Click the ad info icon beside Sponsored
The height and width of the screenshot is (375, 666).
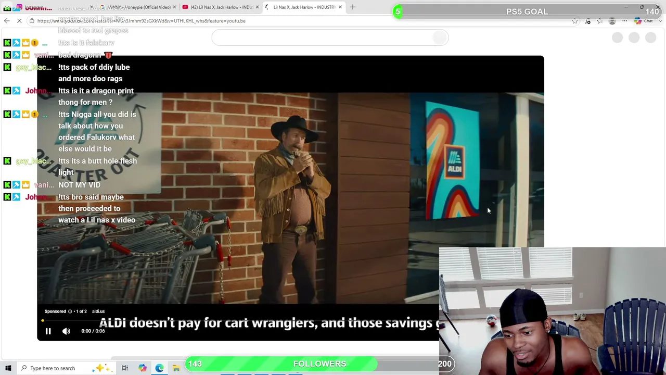click(70, 311)
